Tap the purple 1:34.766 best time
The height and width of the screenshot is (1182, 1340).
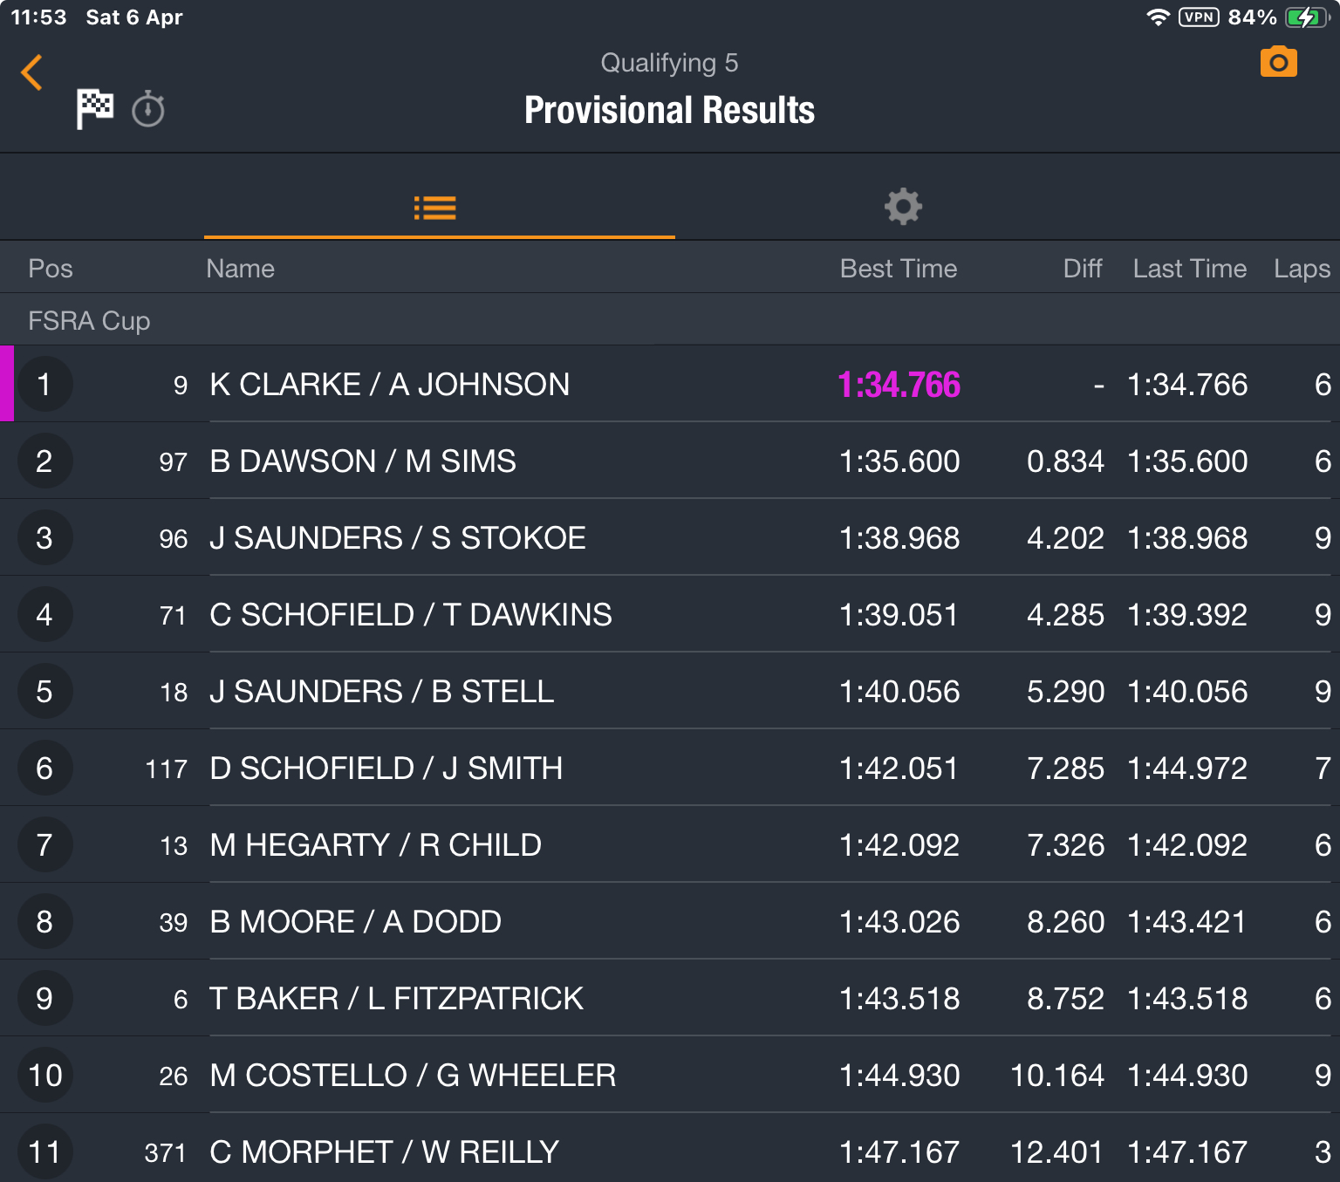tap(899, 385)
